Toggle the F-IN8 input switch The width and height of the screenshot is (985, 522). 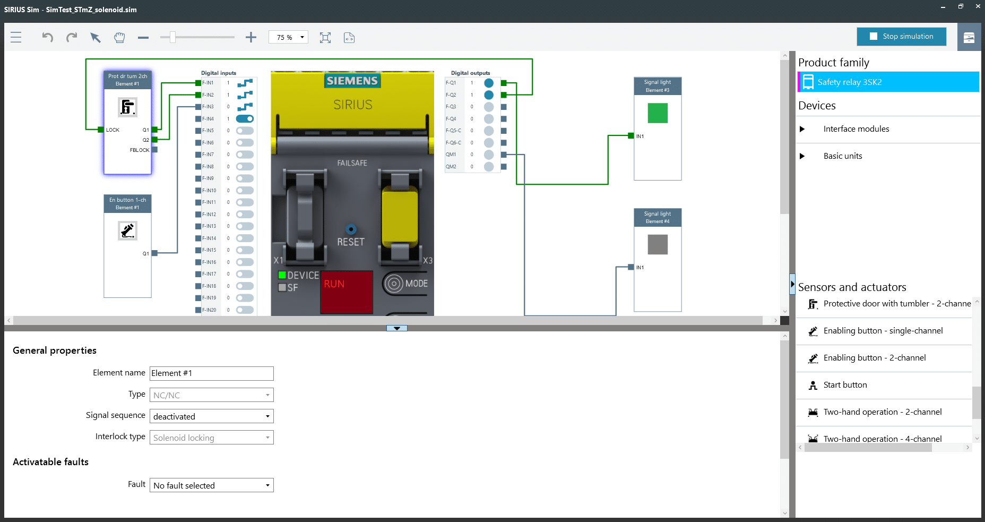pos(245,167)
